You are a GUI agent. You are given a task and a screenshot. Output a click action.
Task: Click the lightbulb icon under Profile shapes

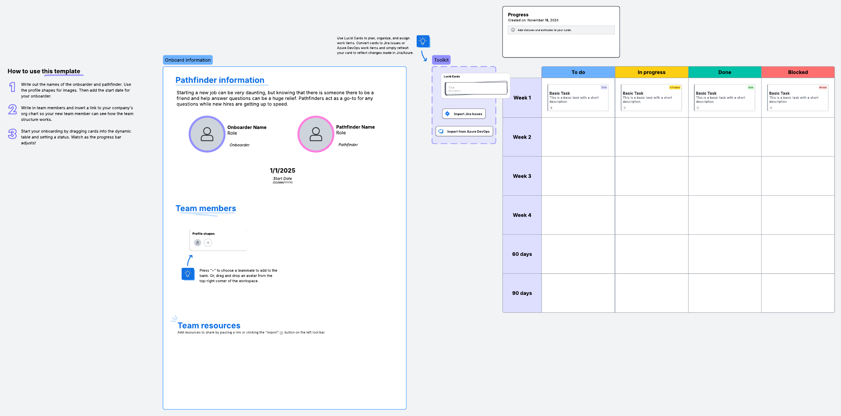(x=188, y=274)
